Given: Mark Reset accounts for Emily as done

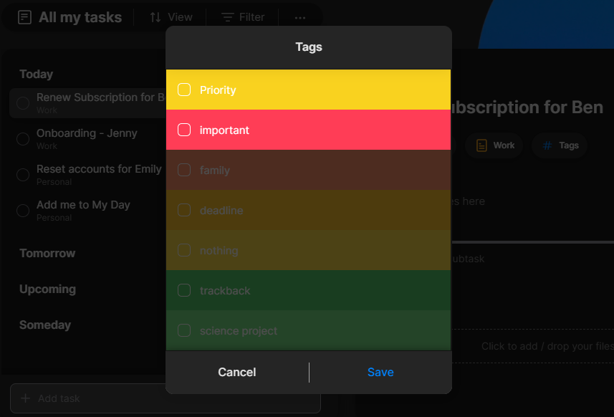Looking at the screenshot, I should pos(23,174).
